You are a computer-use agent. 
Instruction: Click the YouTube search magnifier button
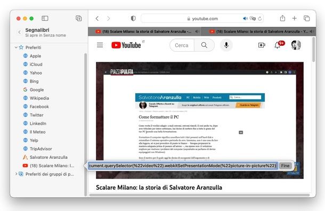(204, 45)
